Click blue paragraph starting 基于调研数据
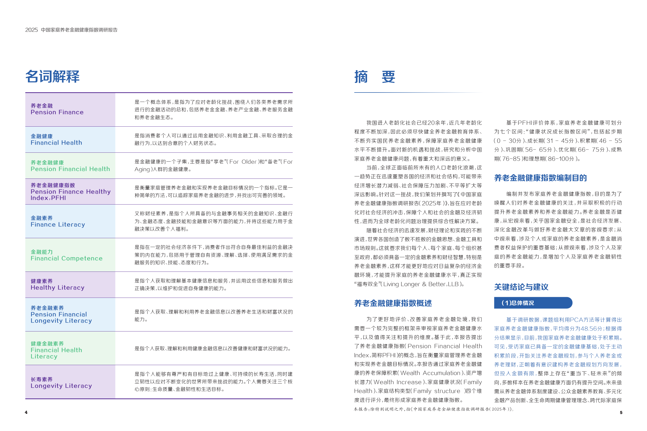The width and height of the screenshot is (647, 431). pyautogui.click(x=558, y=346)
